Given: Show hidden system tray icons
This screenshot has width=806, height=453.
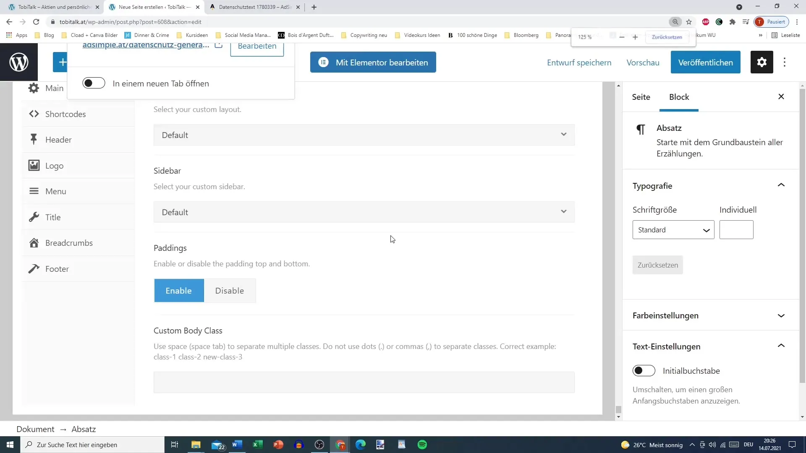Looking at the screenshot, I should [692, 445].
